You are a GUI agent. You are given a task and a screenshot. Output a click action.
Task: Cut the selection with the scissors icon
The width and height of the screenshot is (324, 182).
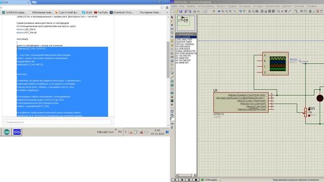pos(250,11)
